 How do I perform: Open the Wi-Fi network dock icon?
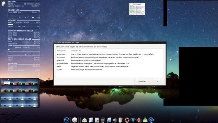tap(133, 120)
